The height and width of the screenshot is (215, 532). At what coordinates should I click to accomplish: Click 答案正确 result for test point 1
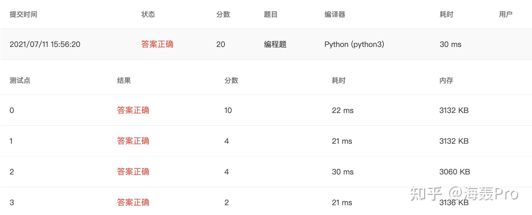click(x=133, y=141)
